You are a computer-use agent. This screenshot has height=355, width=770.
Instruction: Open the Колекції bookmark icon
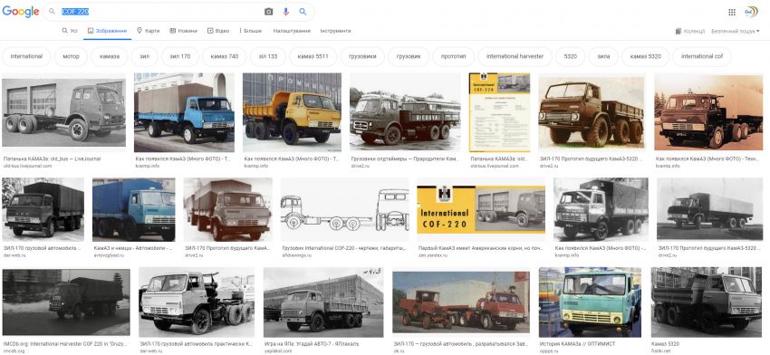coord(679,31)
